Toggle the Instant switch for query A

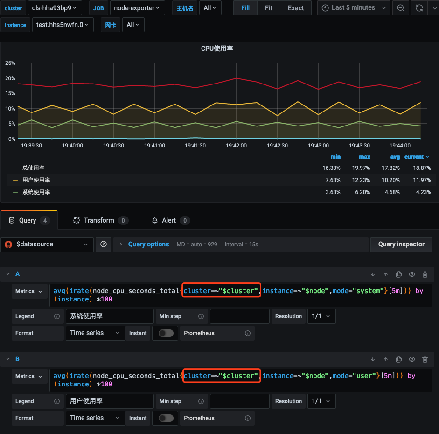pos(166,333)
